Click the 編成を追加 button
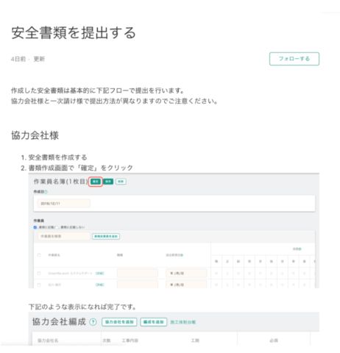Screen dimensions: 340x353 click(154, 322)
